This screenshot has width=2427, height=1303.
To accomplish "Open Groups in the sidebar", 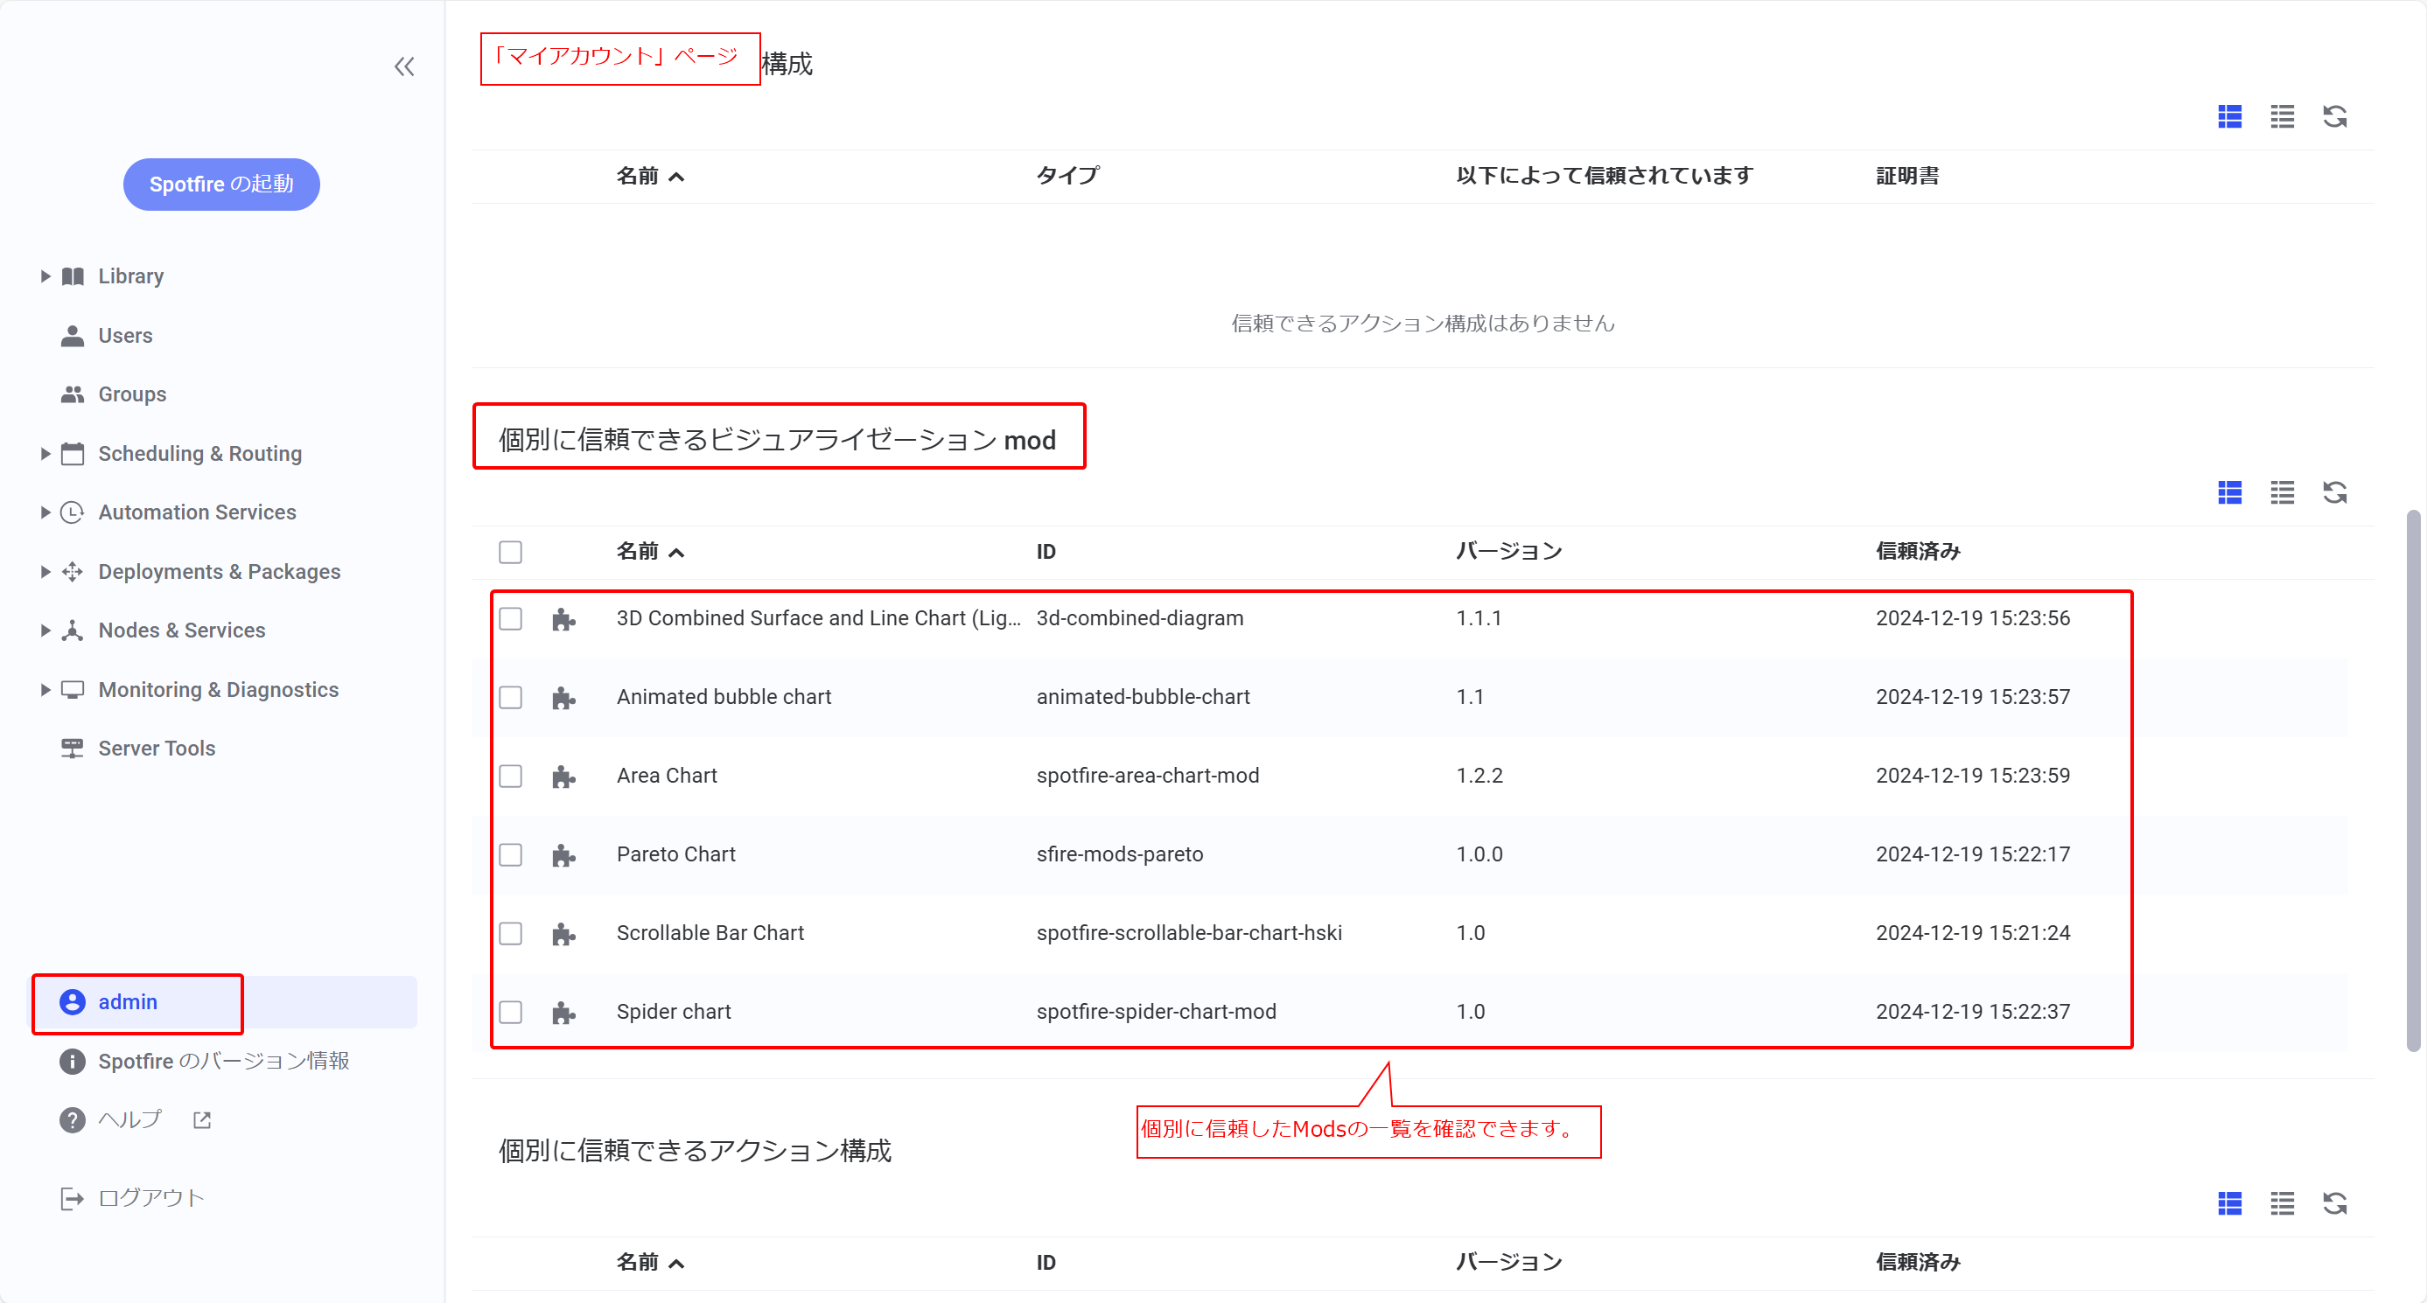I will 132,394.
